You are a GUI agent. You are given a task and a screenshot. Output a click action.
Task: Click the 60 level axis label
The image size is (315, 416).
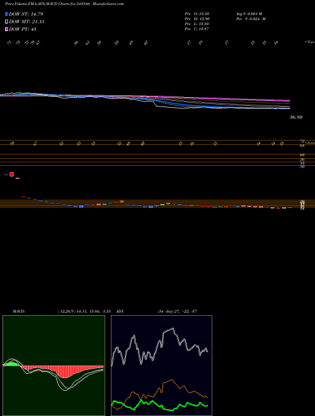pyautogui.click(x=302, y=155)
